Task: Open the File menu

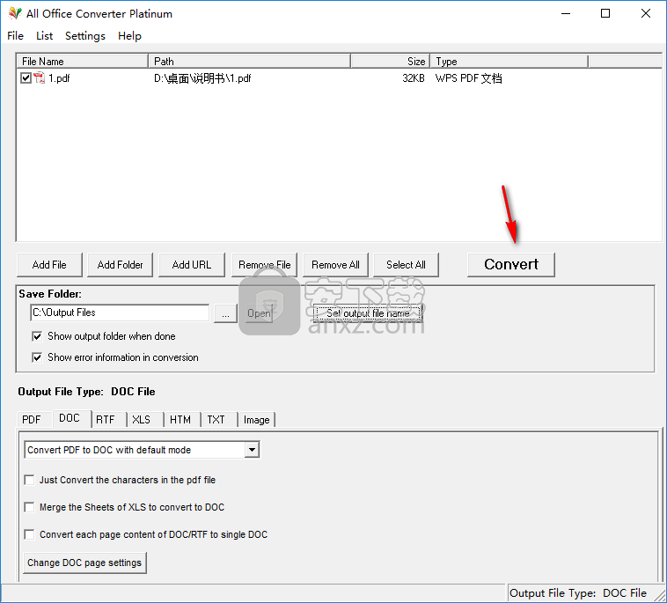Action: point(15,36)
